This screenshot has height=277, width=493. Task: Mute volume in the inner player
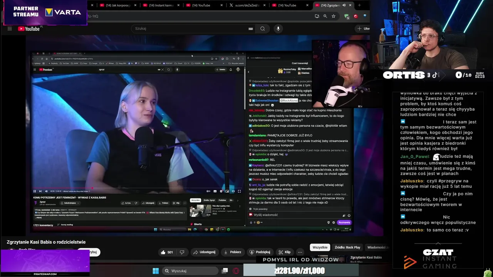pos(46,191)
